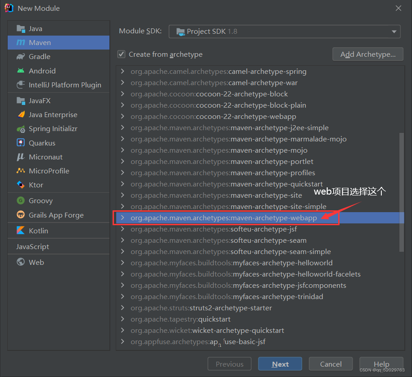Screen dimensions: 412x377
Task: Click the Java folder icon in sidebar
Action: tap(21, 28)
